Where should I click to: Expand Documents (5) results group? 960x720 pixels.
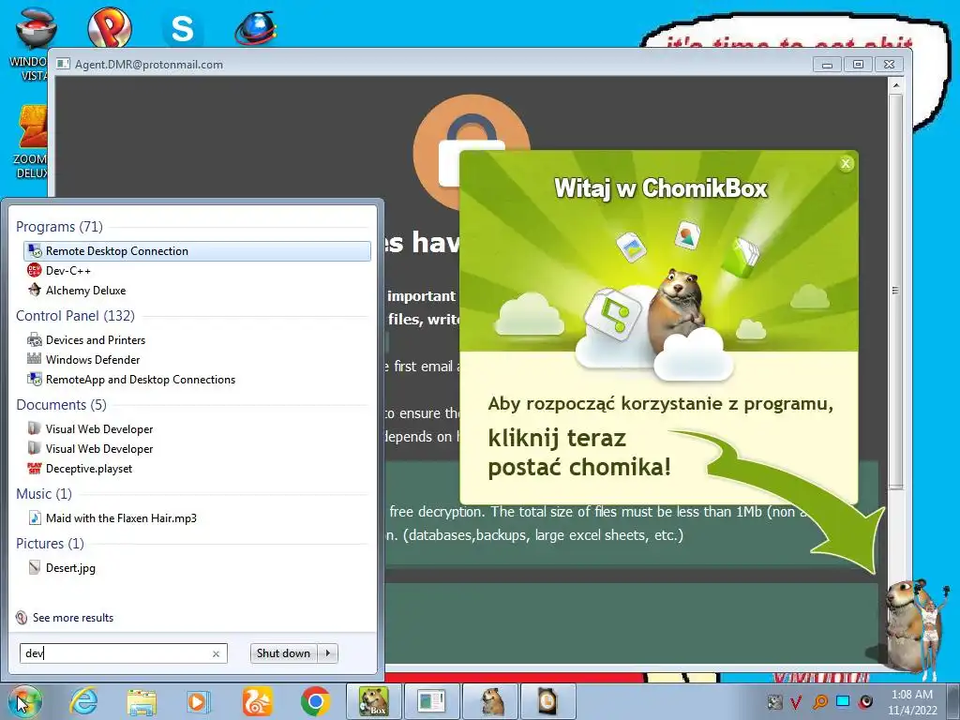61,405
